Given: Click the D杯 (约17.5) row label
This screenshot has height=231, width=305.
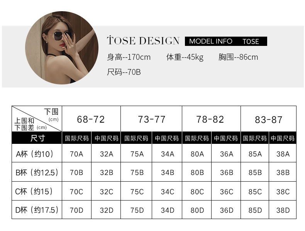Looking at the screenshot, I should (x=37, y=210).
